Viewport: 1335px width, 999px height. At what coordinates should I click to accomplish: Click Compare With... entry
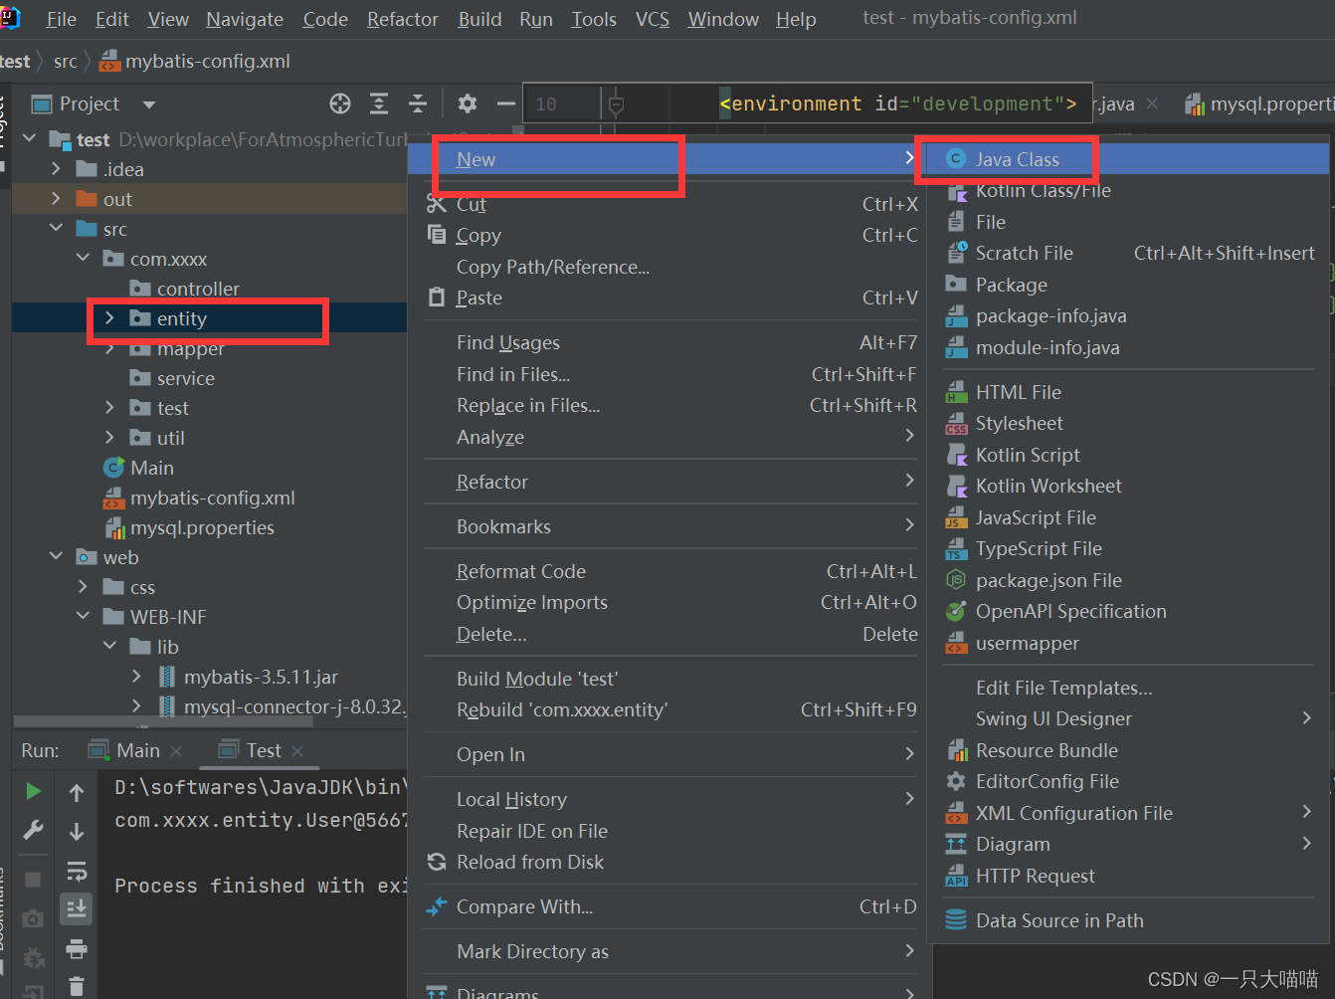pos(668,906)
